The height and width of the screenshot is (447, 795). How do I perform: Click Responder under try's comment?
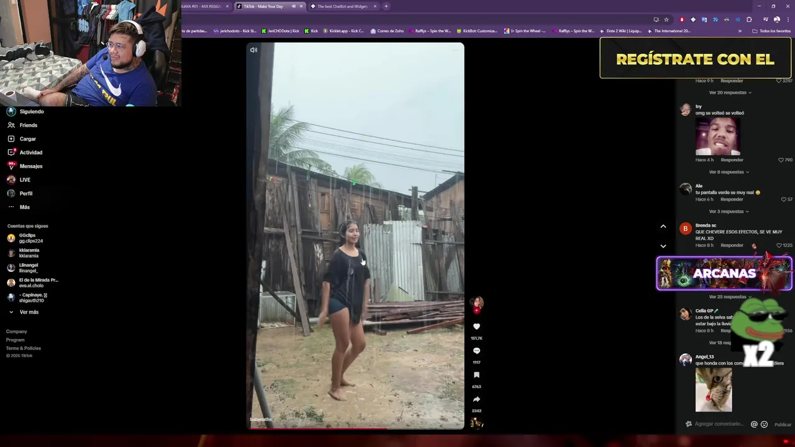click(x=732, y=160)
